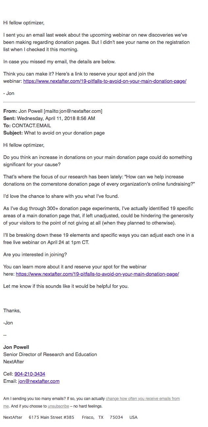Screen dimensions: 208x427
Task: Click the unsubscribe link
Action: pos(58,406)
